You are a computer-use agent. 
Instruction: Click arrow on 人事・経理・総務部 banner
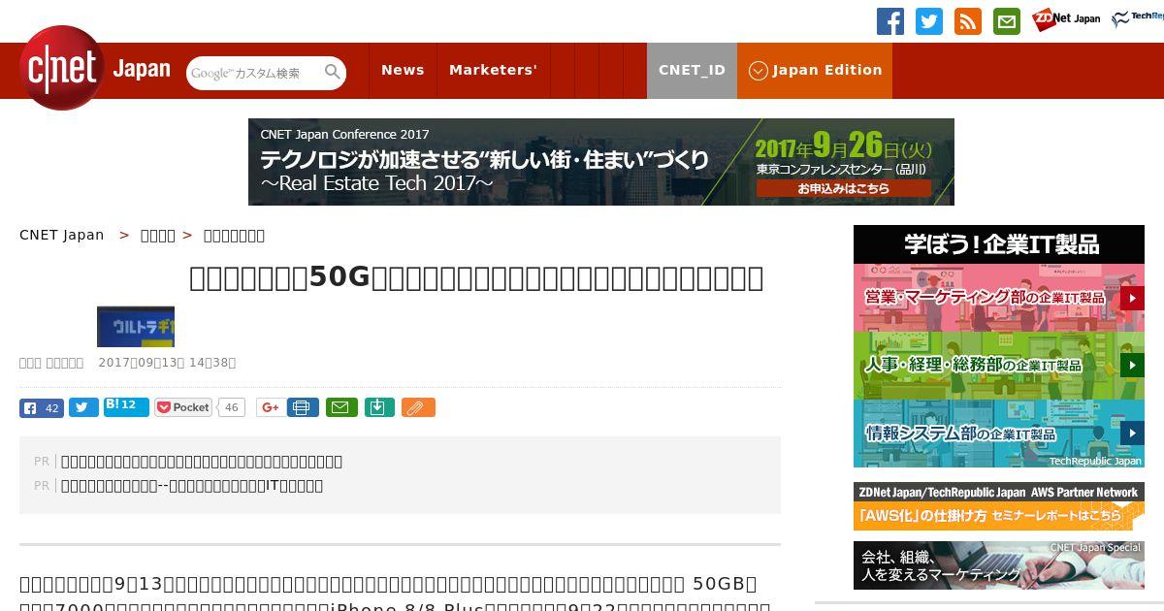[x=1132, y=366]
